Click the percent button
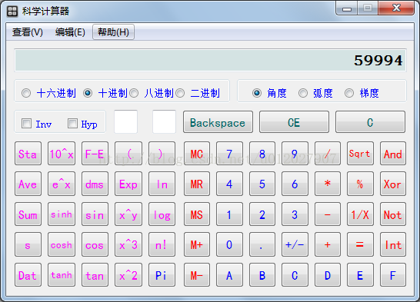This screenshot has height=302, width=420. [360, 184]
